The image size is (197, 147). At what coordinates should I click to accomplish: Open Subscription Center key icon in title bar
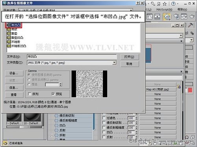coord(153,4)
